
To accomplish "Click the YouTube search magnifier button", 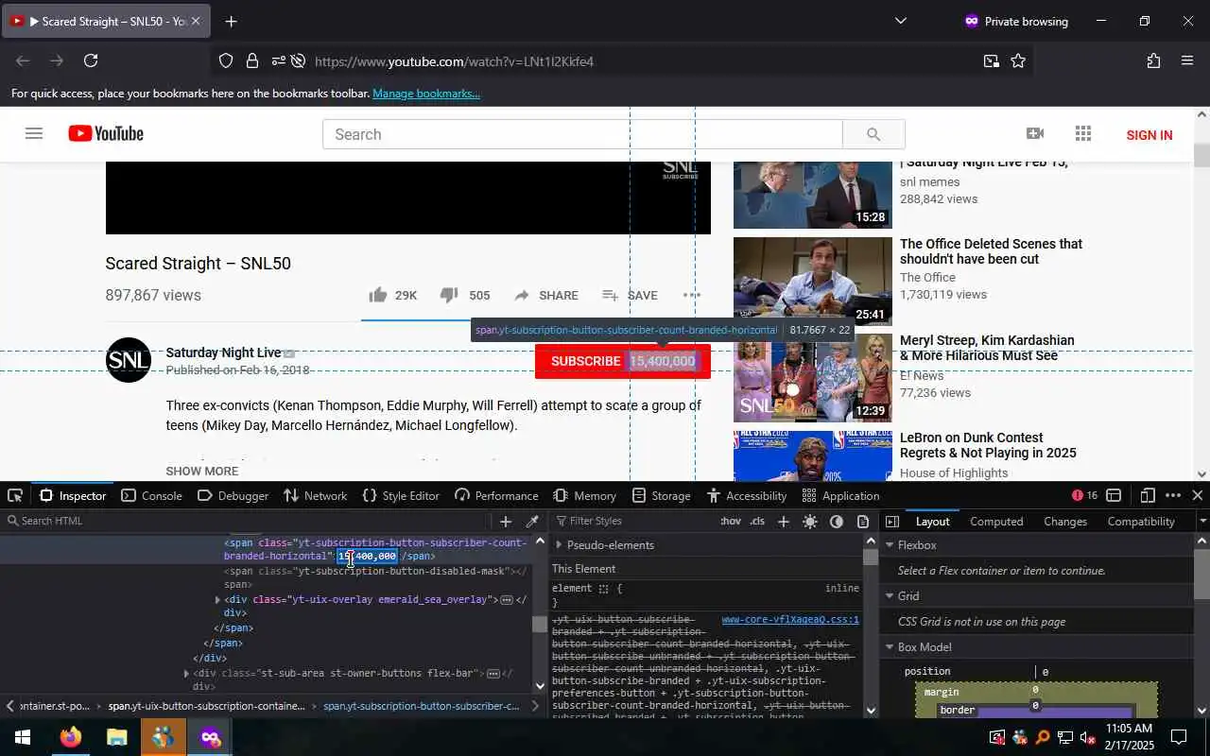I will pos(873,134).
